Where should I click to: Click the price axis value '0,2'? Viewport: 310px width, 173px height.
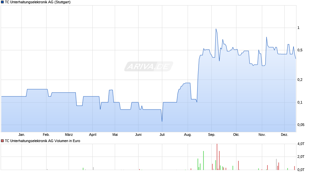(300, 80)
